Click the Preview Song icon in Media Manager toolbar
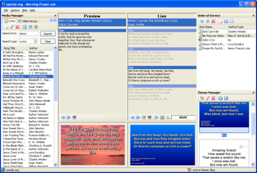This screenshot has height=173, width=257. [25, 27]
